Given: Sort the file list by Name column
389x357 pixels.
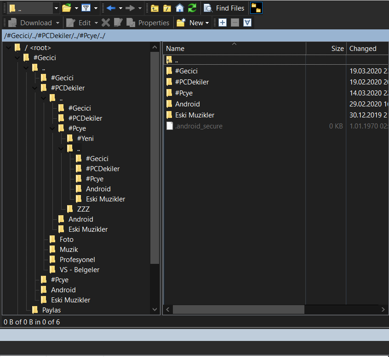Looking at the screenshot, I should click(175, 49).
